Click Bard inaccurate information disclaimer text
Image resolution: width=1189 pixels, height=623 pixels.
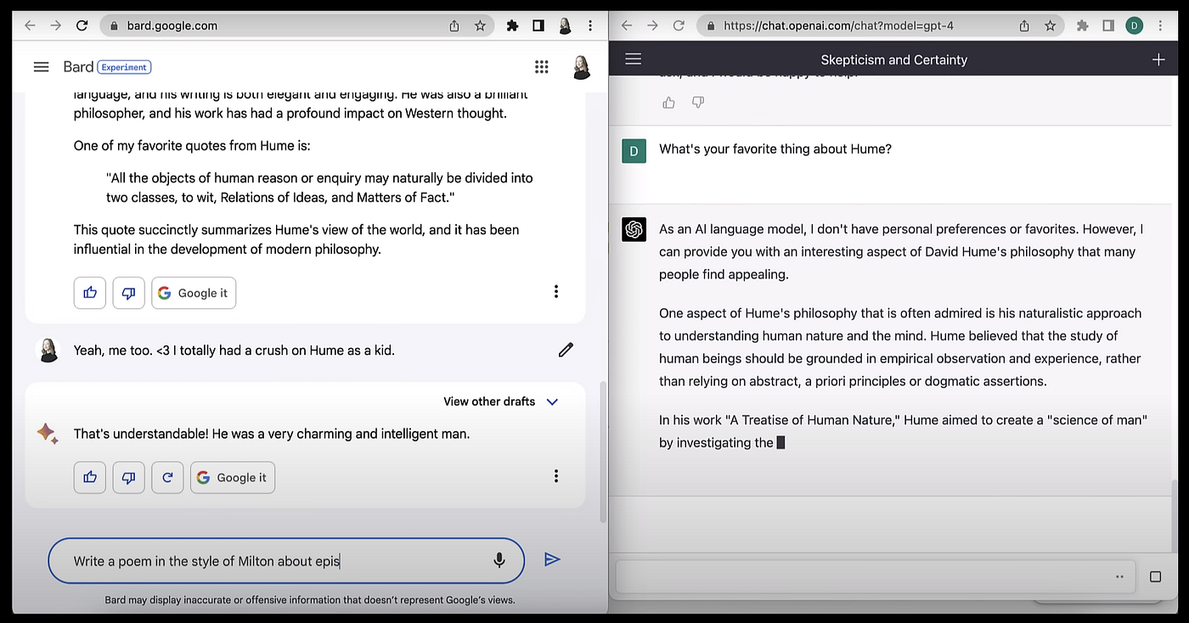pos(310,600)
